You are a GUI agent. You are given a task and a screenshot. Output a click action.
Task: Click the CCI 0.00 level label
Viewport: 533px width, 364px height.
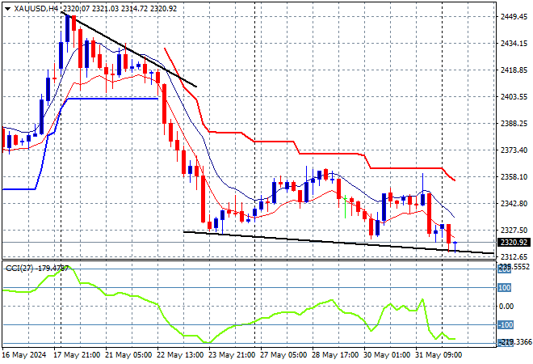(x=506, y=307)
